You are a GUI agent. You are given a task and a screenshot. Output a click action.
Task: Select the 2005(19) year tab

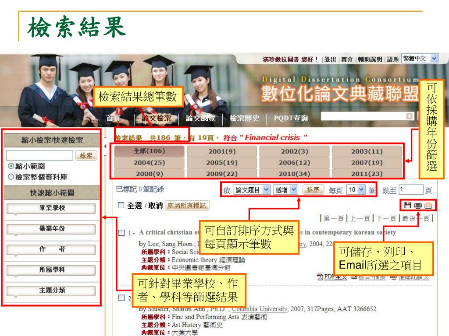[x=222, y=163]
